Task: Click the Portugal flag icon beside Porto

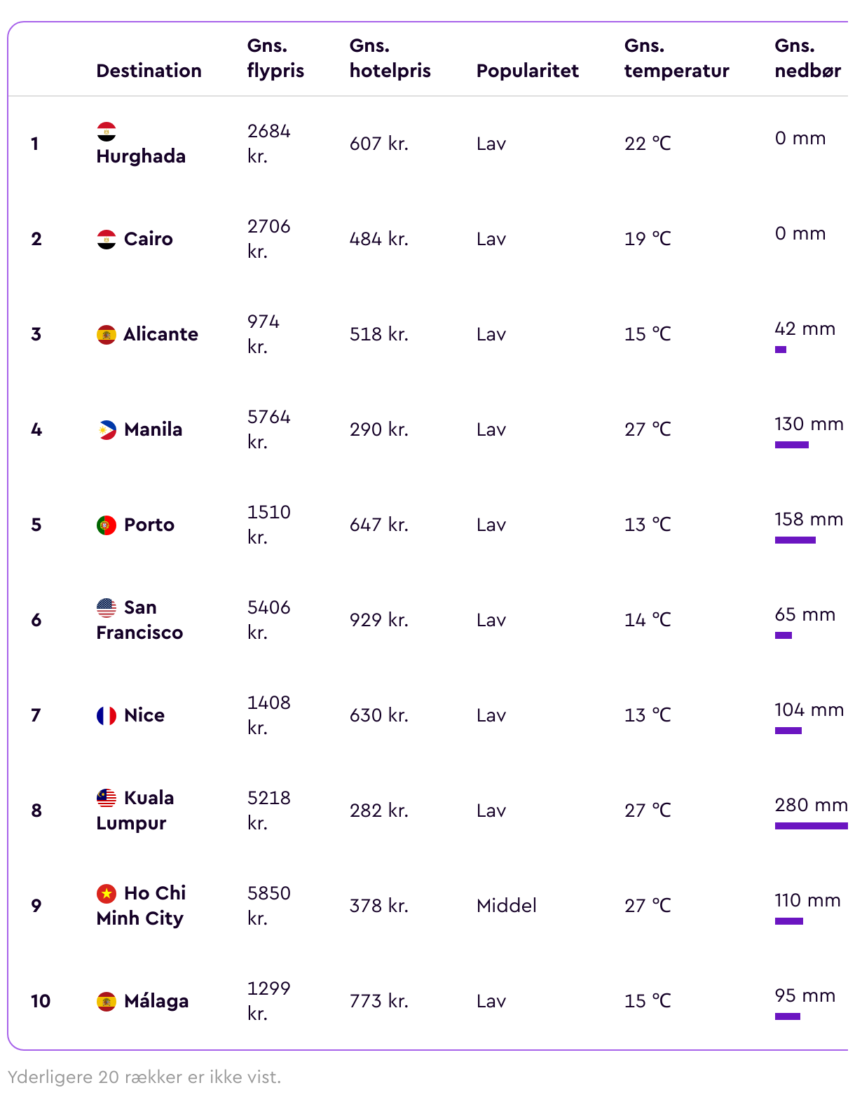Action: (x=107, y=525)
